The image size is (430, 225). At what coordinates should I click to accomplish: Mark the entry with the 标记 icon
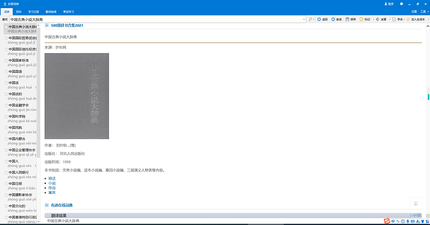coord(361,19)
